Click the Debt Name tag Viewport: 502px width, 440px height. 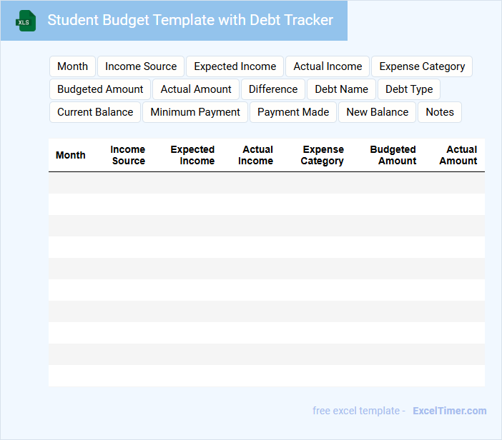point(341,89)
